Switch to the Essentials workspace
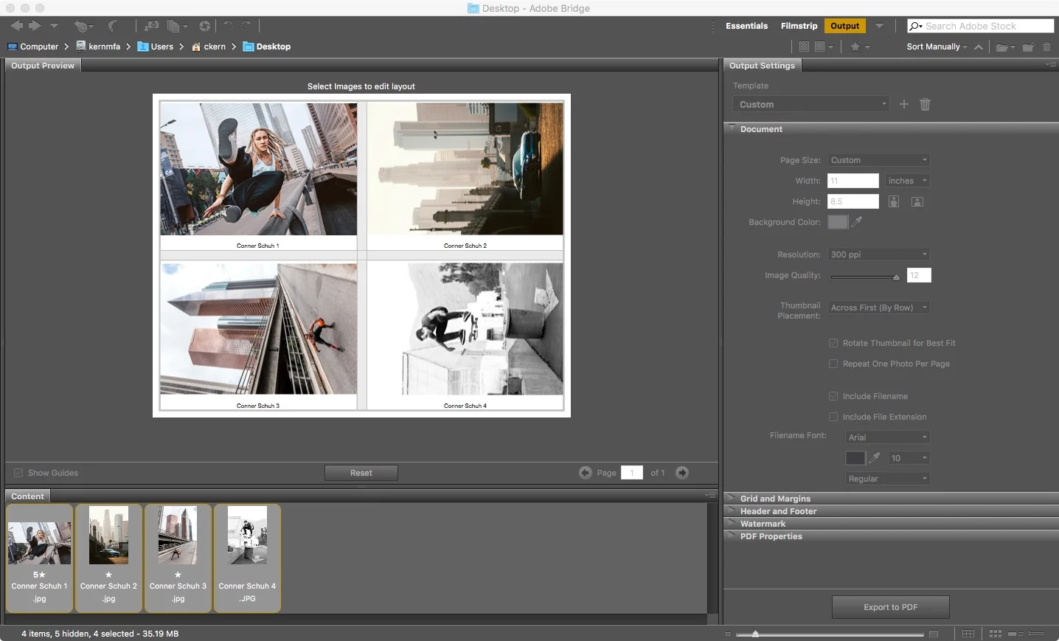 (746, 26)
